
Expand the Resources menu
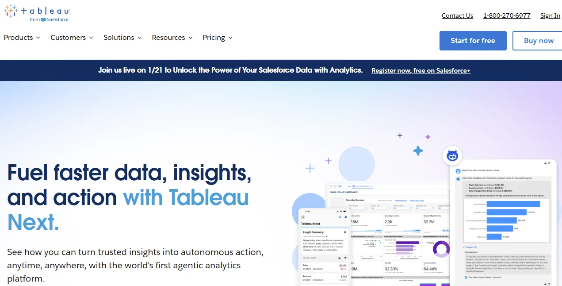[x=172, y=38]
